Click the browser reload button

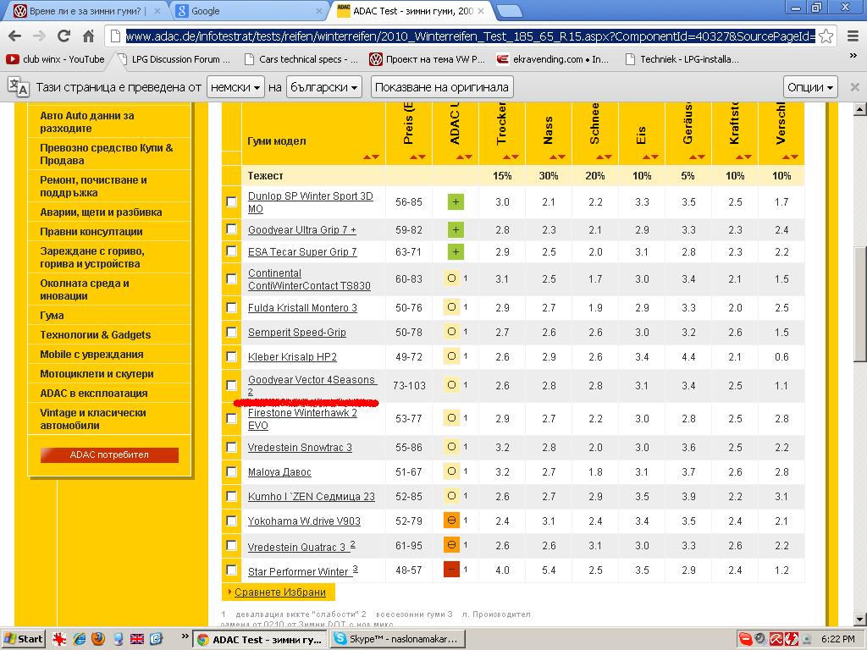point(64,36)
